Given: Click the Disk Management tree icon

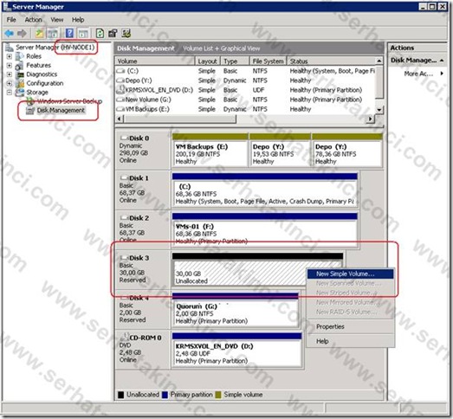Looking at the screenshot, I should (30, 110).
